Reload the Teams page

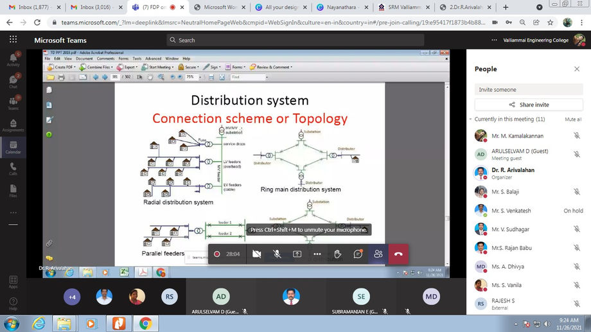coord(37,22)
